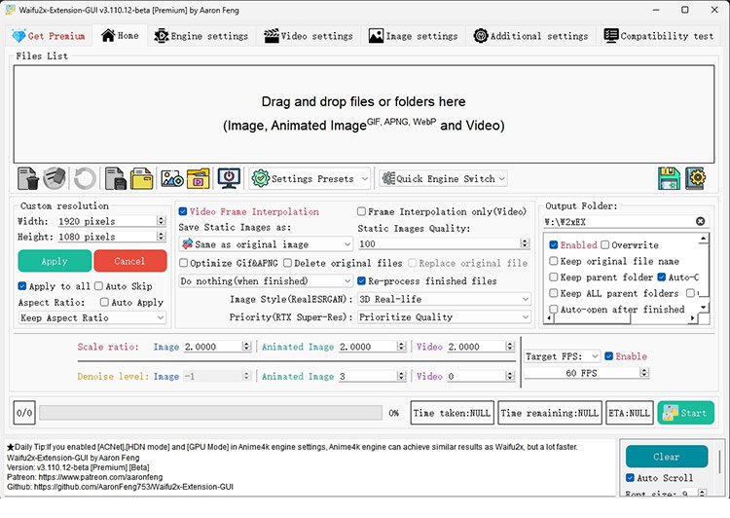Open Do nothing(when finished) dropdown
The image size is (730, 518).
(x=266, y=280)
